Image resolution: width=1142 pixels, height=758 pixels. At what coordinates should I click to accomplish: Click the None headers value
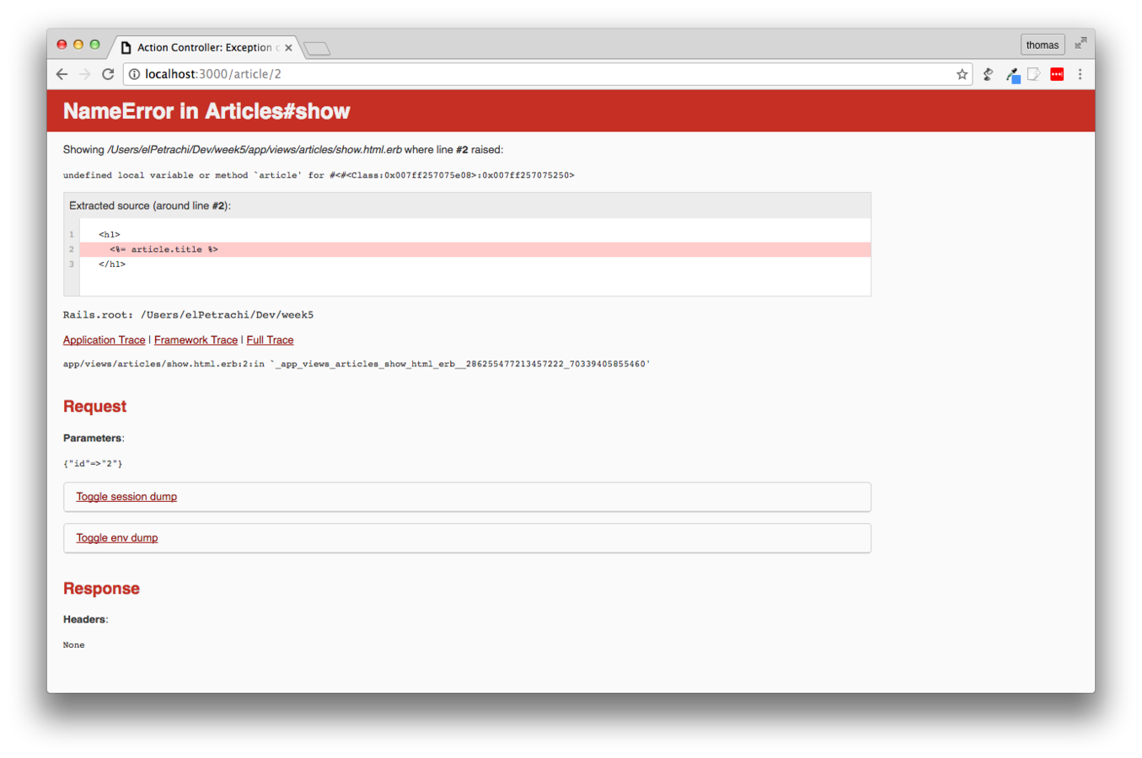[x=73, y=645]
